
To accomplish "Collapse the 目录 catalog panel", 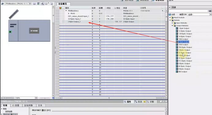I will [170, 7].
